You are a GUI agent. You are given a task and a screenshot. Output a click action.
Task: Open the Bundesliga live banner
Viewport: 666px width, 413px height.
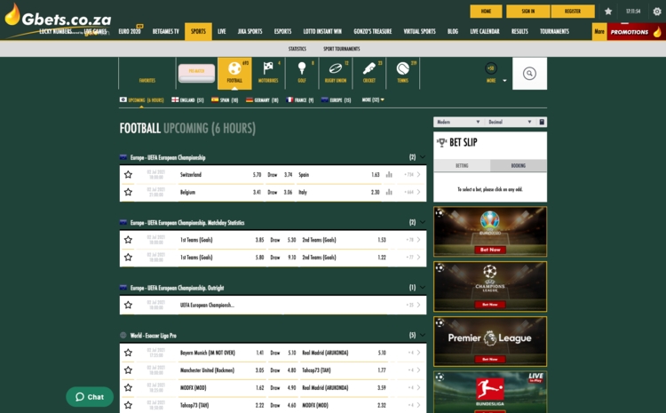[490, 392]
